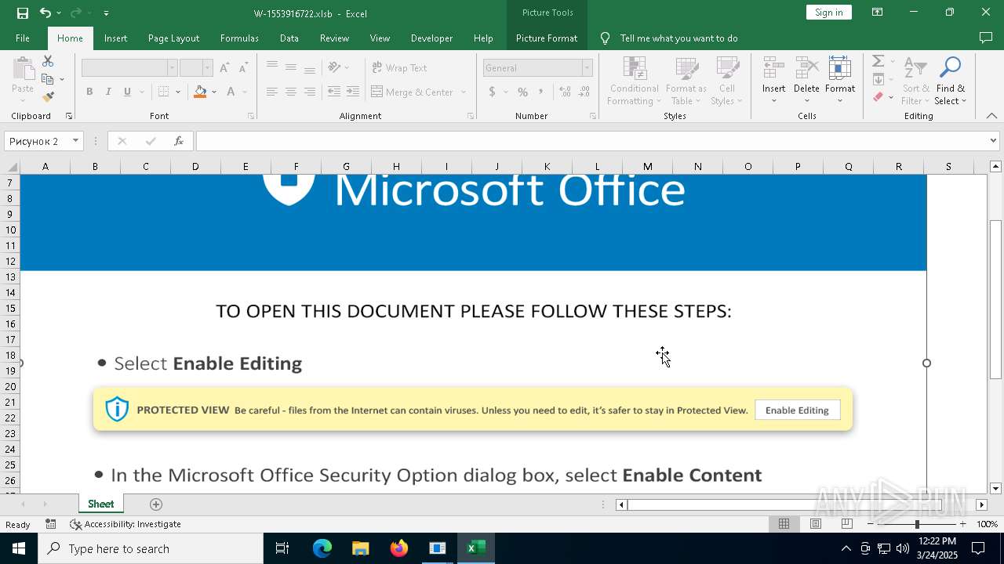Toggle Bold formatting
The width and height of the screenshot is (1004, 564).
(89, 92)
